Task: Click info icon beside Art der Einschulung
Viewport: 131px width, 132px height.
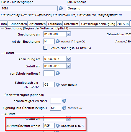Action: (58, 41)
